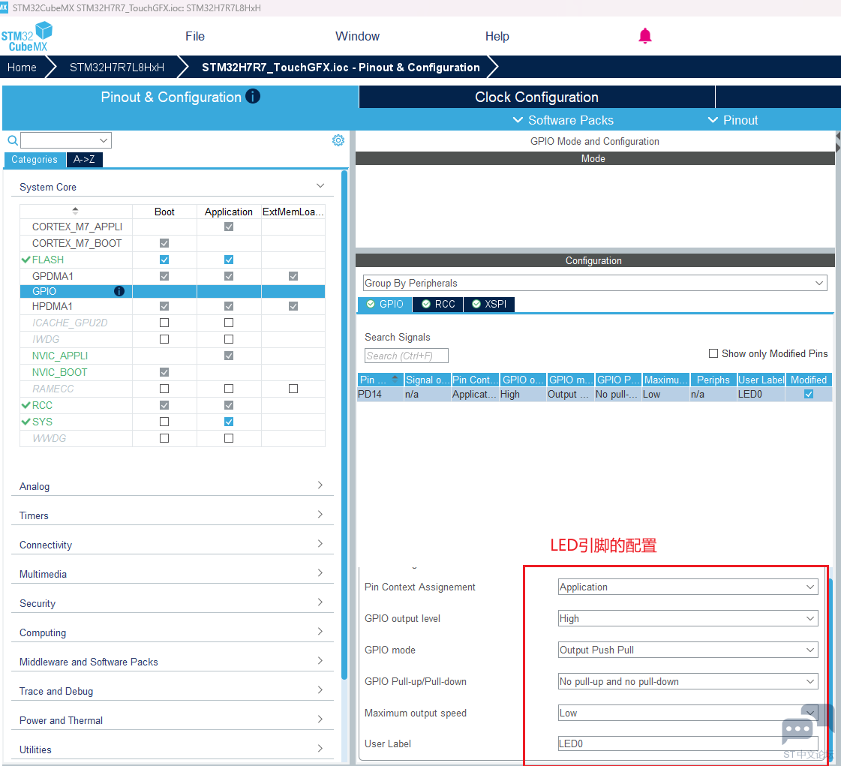
Task: Click the green check icon beside FLASH
Action: tap(26, 260)
